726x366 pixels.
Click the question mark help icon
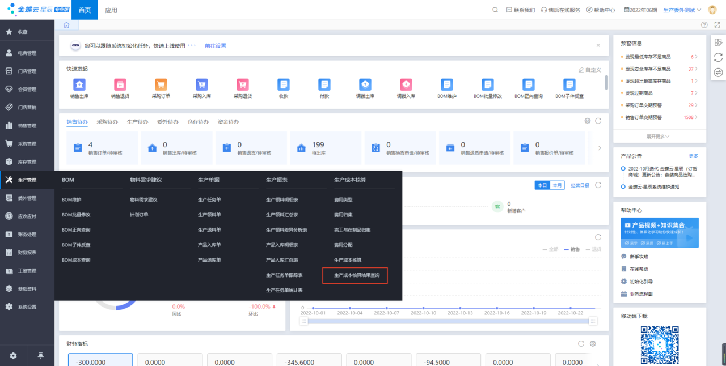[704, 25]
